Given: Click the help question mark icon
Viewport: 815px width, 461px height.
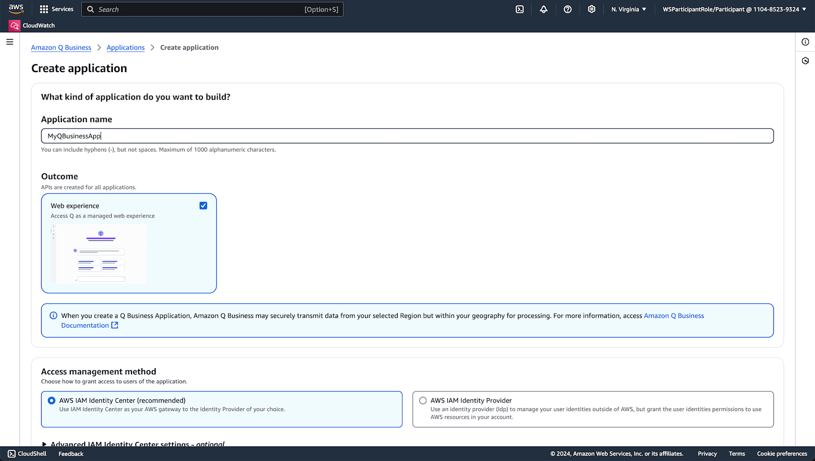Looking at the screenshot, I should tap(567, 9).
